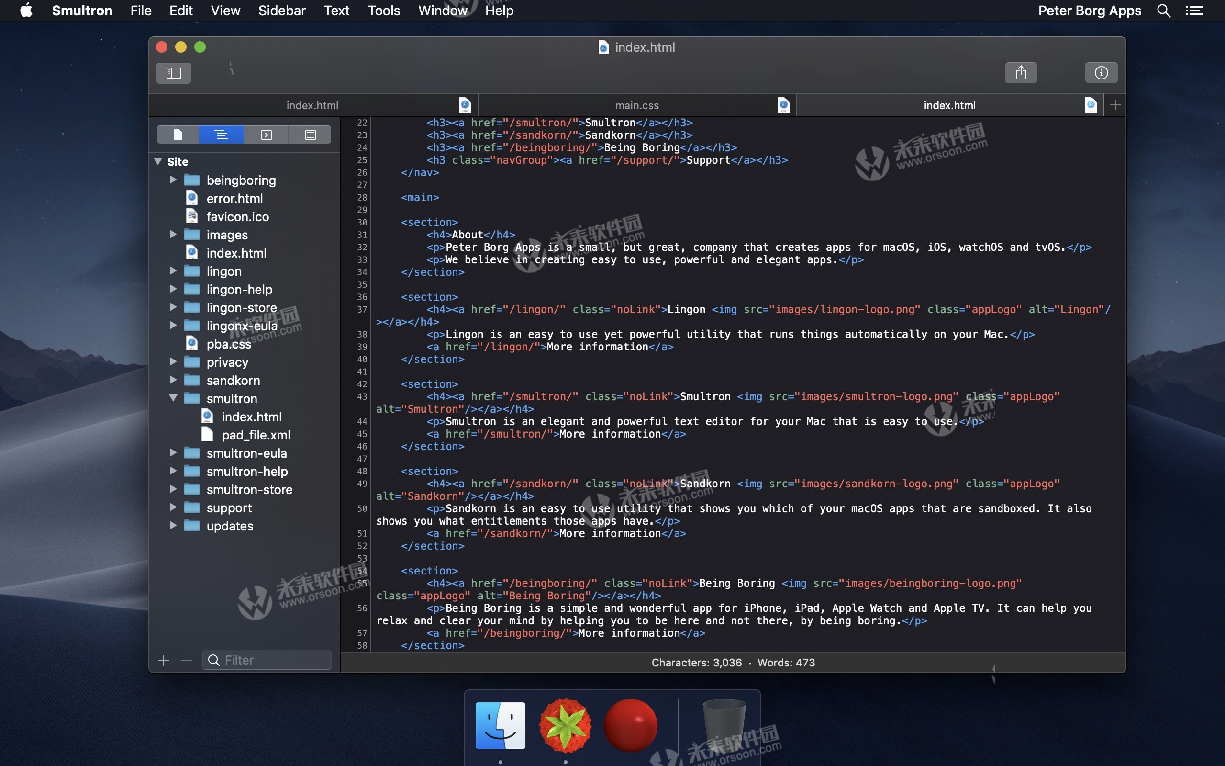The height and width of the screenshot is (766, 1225).
Task: Open Spotlight search in the menu bar
Action: tap(1163, 11)
